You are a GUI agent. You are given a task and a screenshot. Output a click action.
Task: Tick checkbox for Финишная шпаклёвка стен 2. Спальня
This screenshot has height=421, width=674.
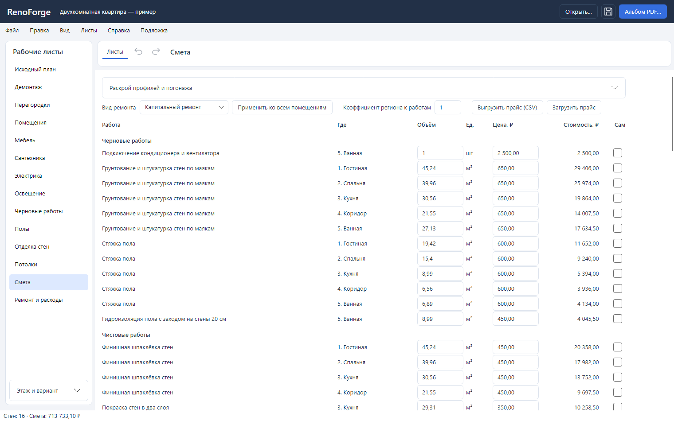[x=618, y=362]
